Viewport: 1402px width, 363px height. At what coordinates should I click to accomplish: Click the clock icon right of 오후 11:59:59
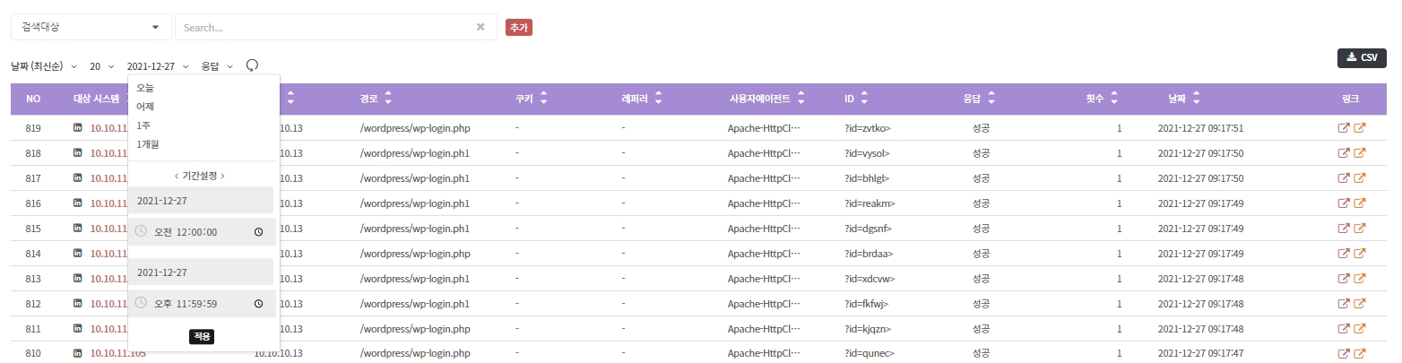(259, 304)
